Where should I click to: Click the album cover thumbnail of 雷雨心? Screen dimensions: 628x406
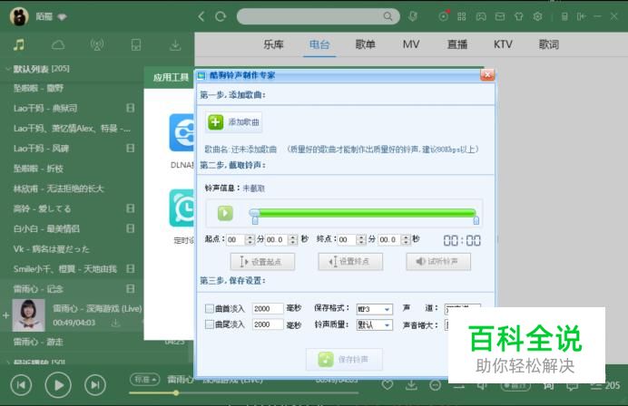coord(28,315)
